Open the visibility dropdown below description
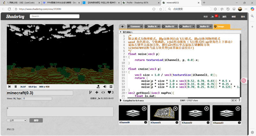This screenshot has width=256, height=136. point(17,120)
